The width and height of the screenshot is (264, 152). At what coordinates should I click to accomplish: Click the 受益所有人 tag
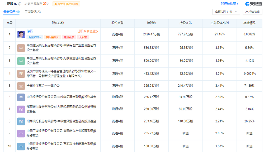[x=35, y=37]
